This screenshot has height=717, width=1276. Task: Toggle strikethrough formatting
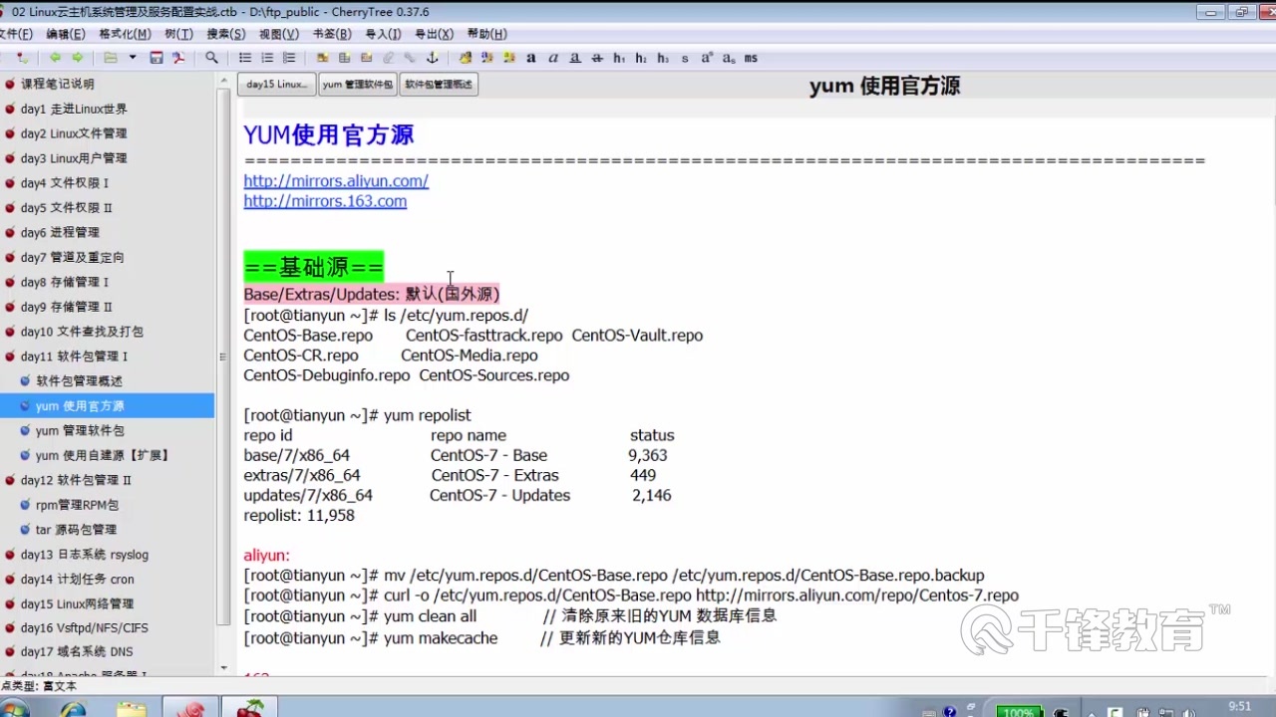click(x=597, y=58)
